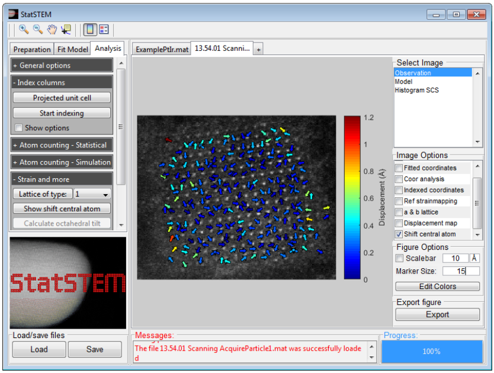Enable the Scalebar checkbox
The image size is (494, 373).
coord(399,258)
